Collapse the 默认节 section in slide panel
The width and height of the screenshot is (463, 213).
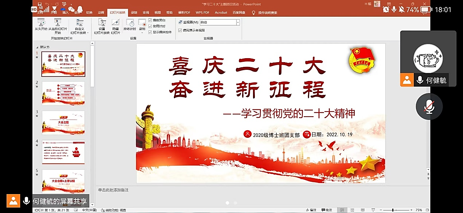[x=38, y=47]
